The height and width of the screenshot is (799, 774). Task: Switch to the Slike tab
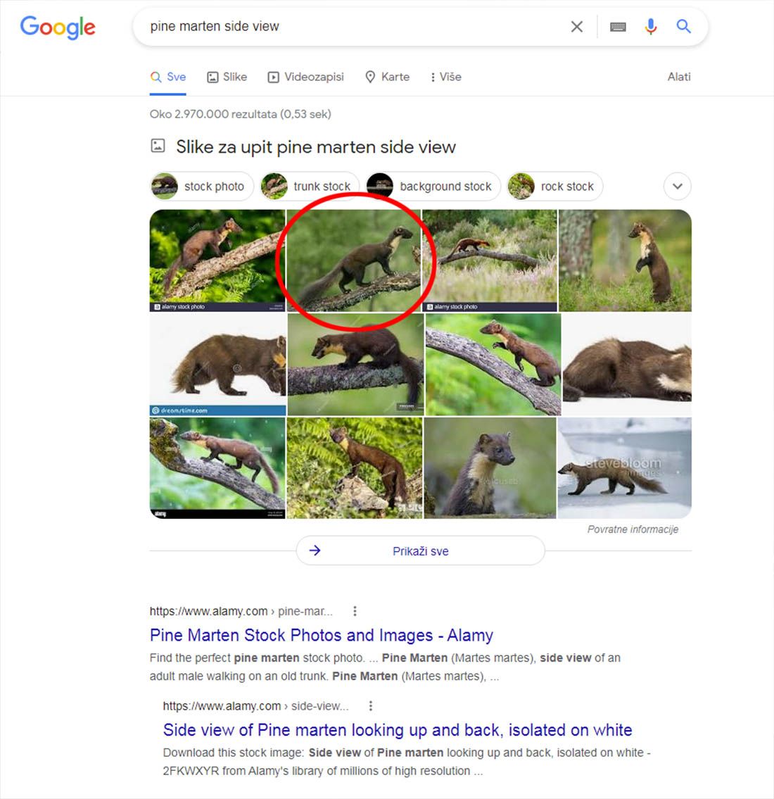coord(227,77)
